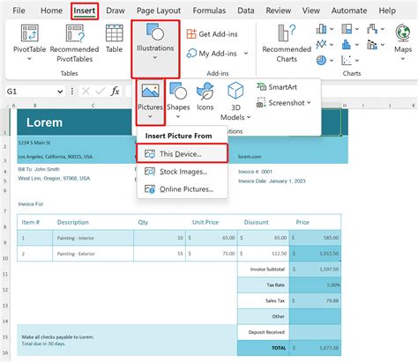Select the 'Discount' header cell

click(264, 222)
